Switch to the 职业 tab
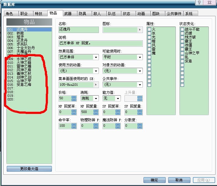 26,13
